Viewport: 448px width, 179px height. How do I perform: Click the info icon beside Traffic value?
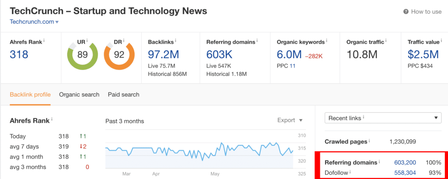(441, 41)
